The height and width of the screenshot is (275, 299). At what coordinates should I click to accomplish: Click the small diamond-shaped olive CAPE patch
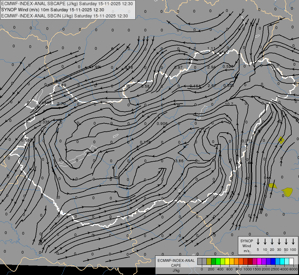[x=281, y=140]
